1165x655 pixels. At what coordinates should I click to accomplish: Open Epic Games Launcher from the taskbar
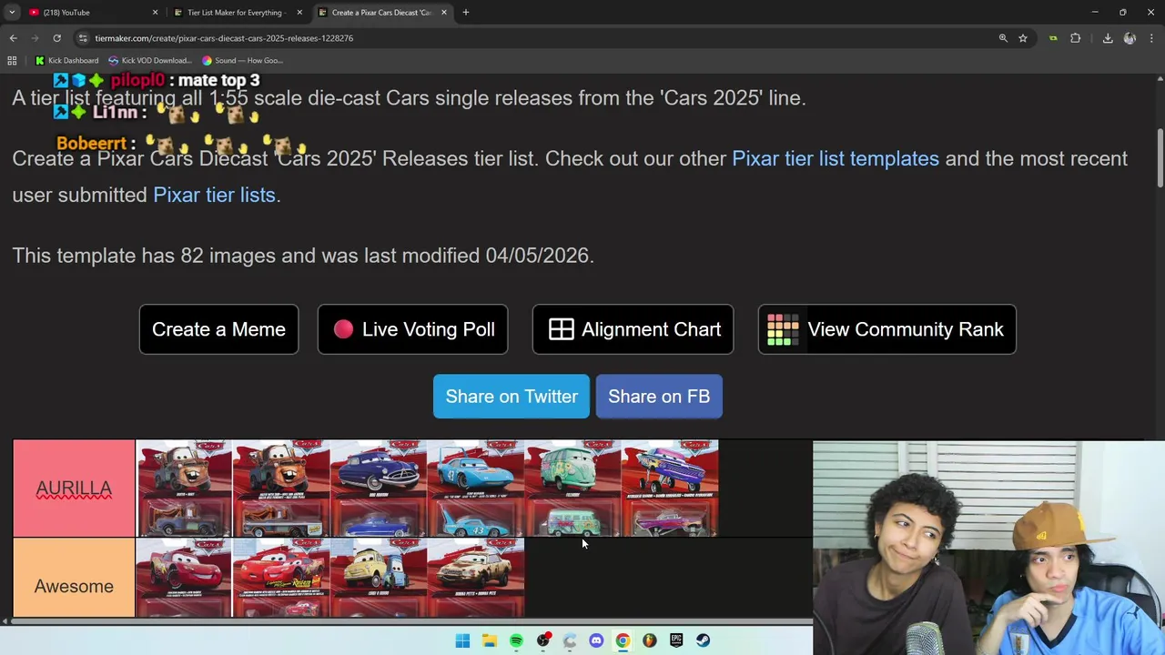tap(676, 640)
